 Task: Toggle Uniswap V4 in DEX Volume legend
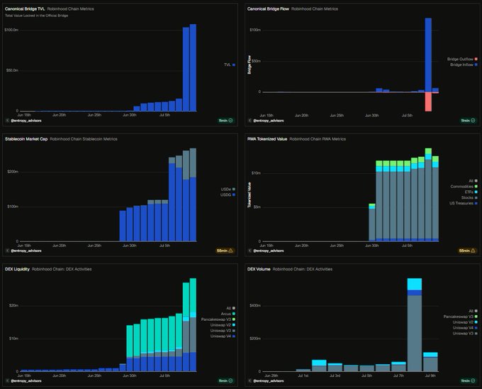tap(465, 328)
